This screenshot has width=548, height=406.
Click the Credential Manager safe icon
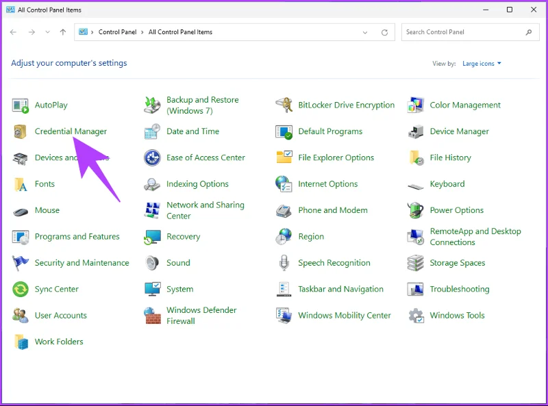pos(20,131)
